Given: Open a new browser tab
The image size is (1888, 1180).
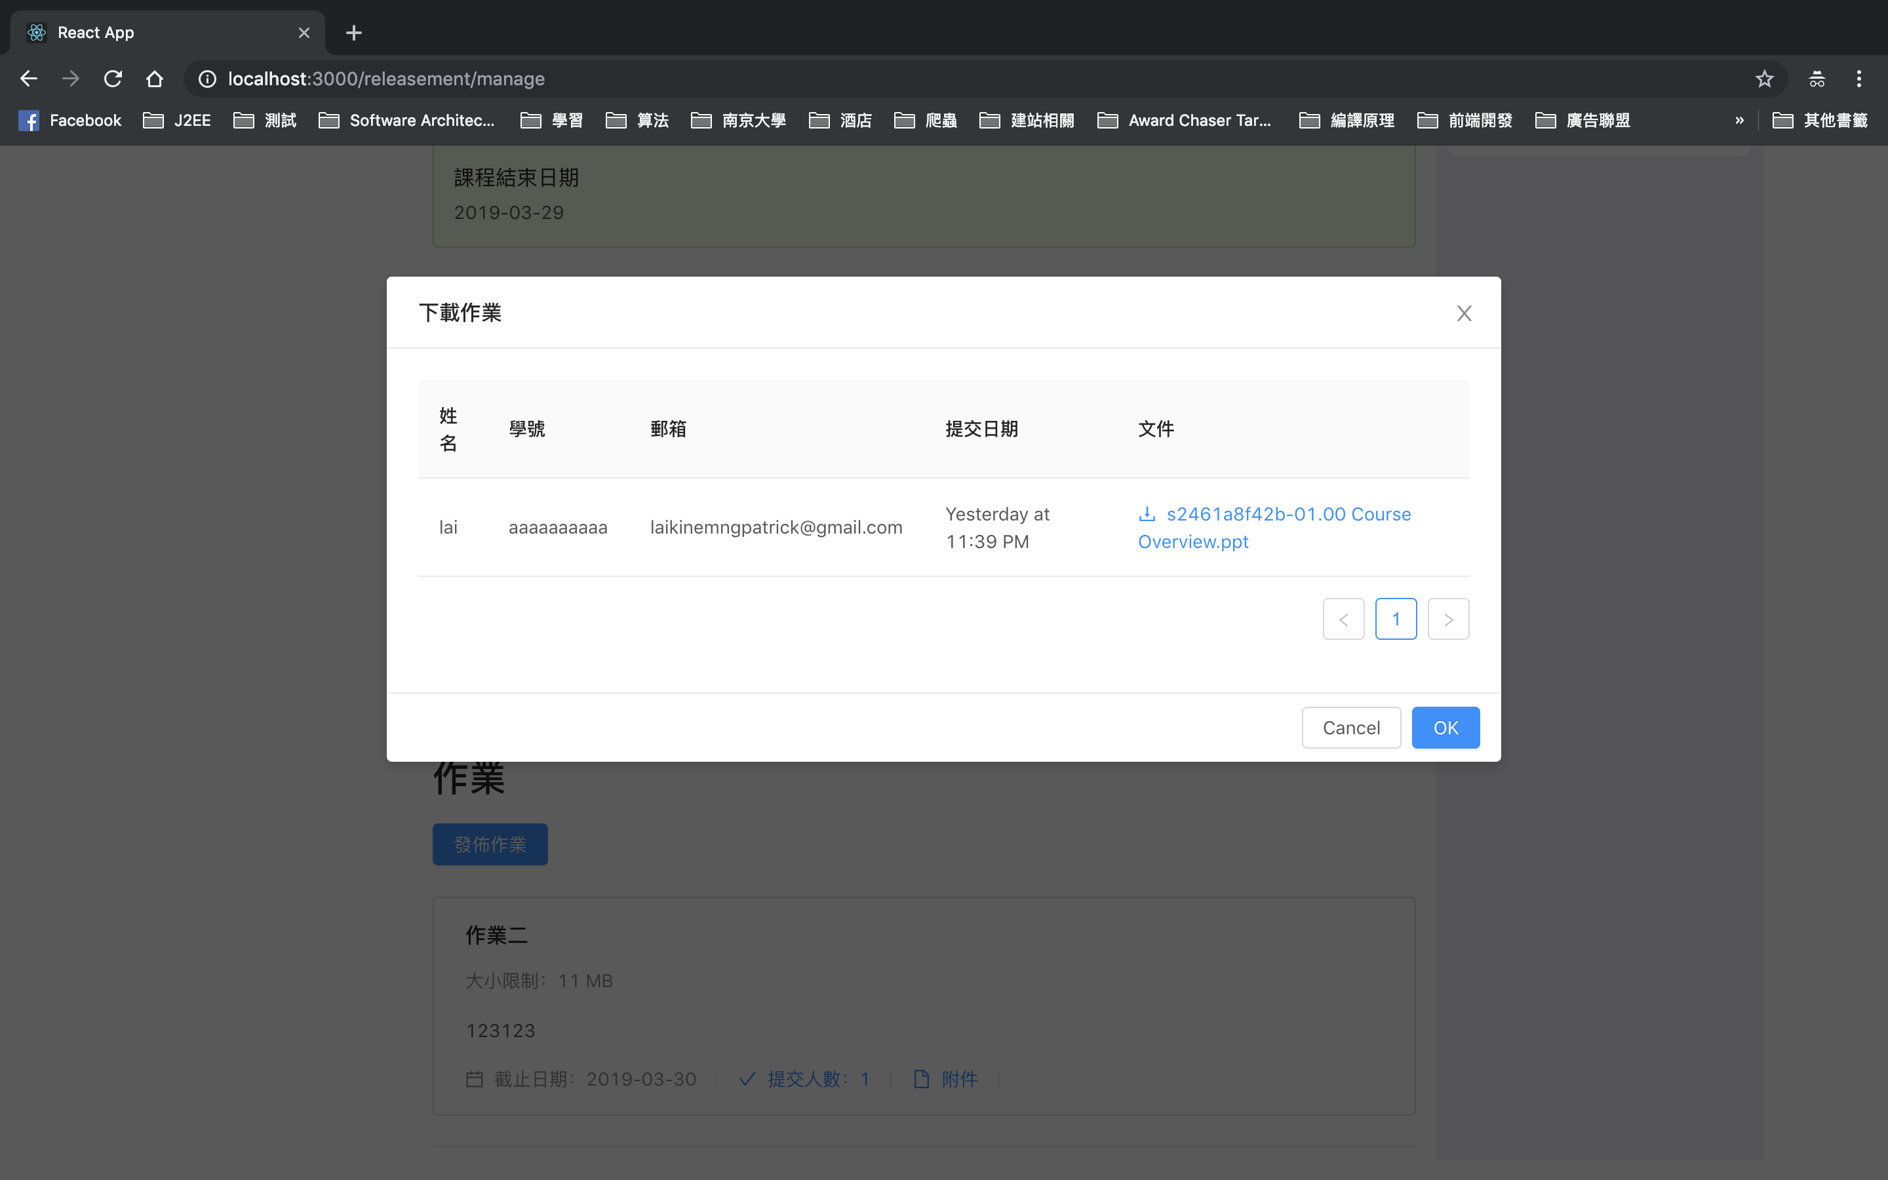Looking at the screenshot, I should click(353, 33).
